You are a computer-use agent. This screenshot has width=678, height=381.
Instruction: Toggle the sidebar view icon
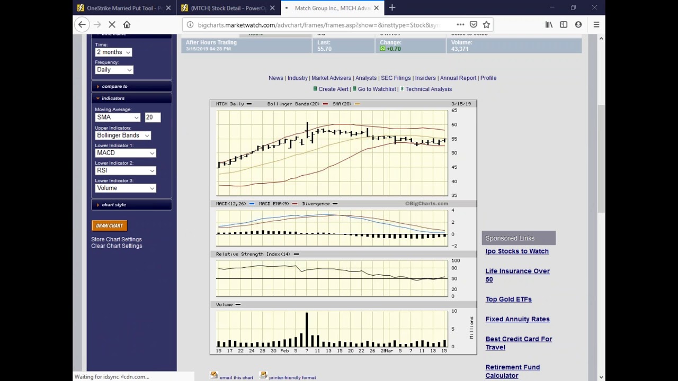click(x=564, y=24)
